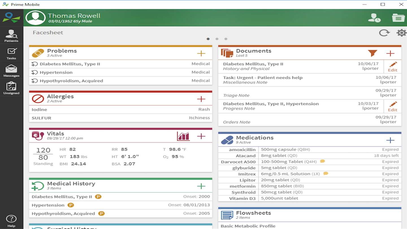The width and height of the screenshot is (407, 229).
Task: Open the Facesheet settings gear
Action: click(x=401, y=33)
